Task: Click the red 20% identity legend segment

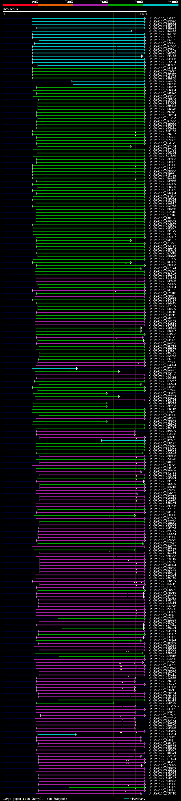Action: (20, 5)
